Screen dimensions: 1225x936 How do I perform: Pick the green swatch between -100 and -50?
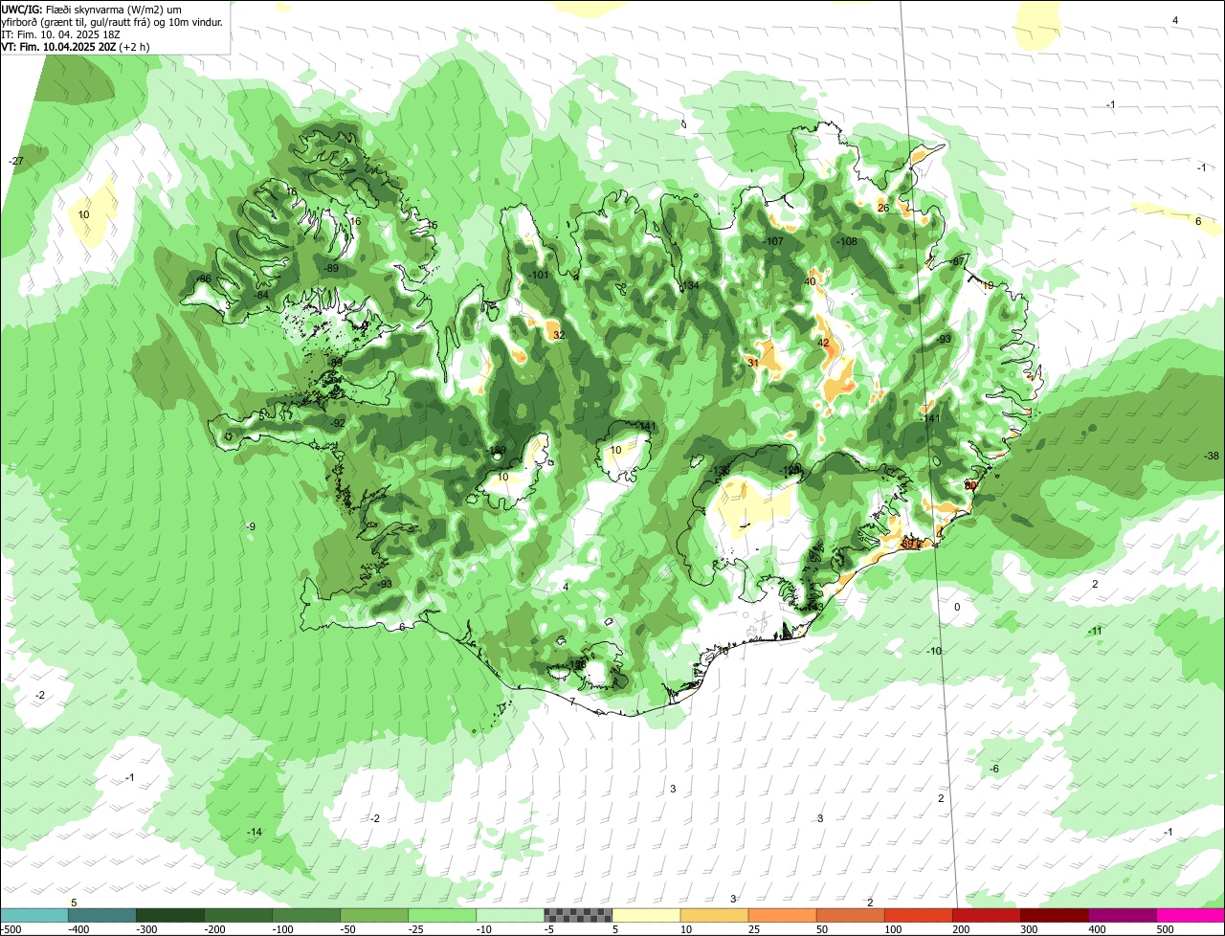click(306, 915)
